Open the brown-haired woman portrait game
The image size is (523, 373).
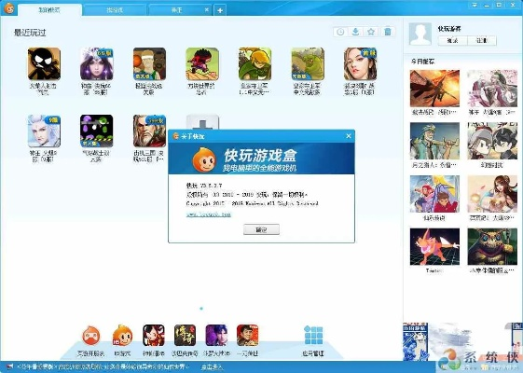point(360,63)
